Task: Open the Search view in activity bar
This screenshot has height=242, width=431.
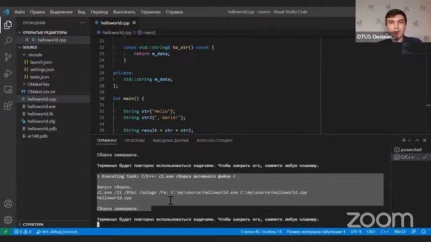Action: coord(8,41)
